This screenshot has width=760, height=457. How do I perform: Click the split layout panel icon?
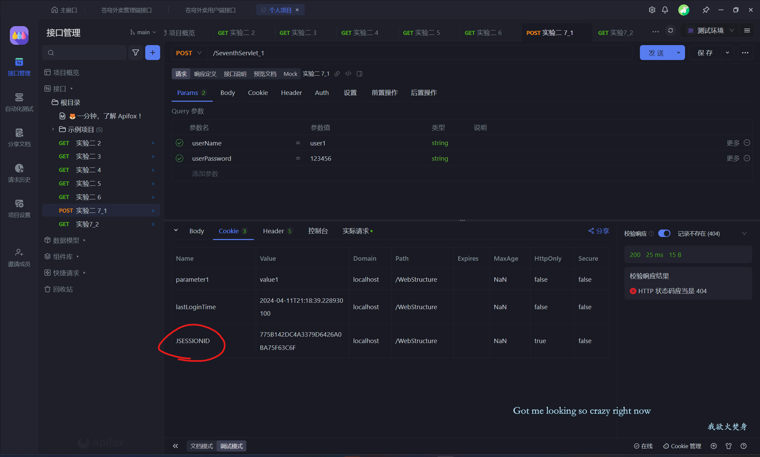point(360,74)
